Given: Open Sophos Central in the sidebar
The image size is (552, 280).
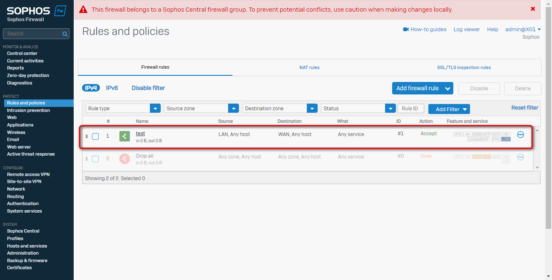Looking at the screenshot, I should (23, 231).
